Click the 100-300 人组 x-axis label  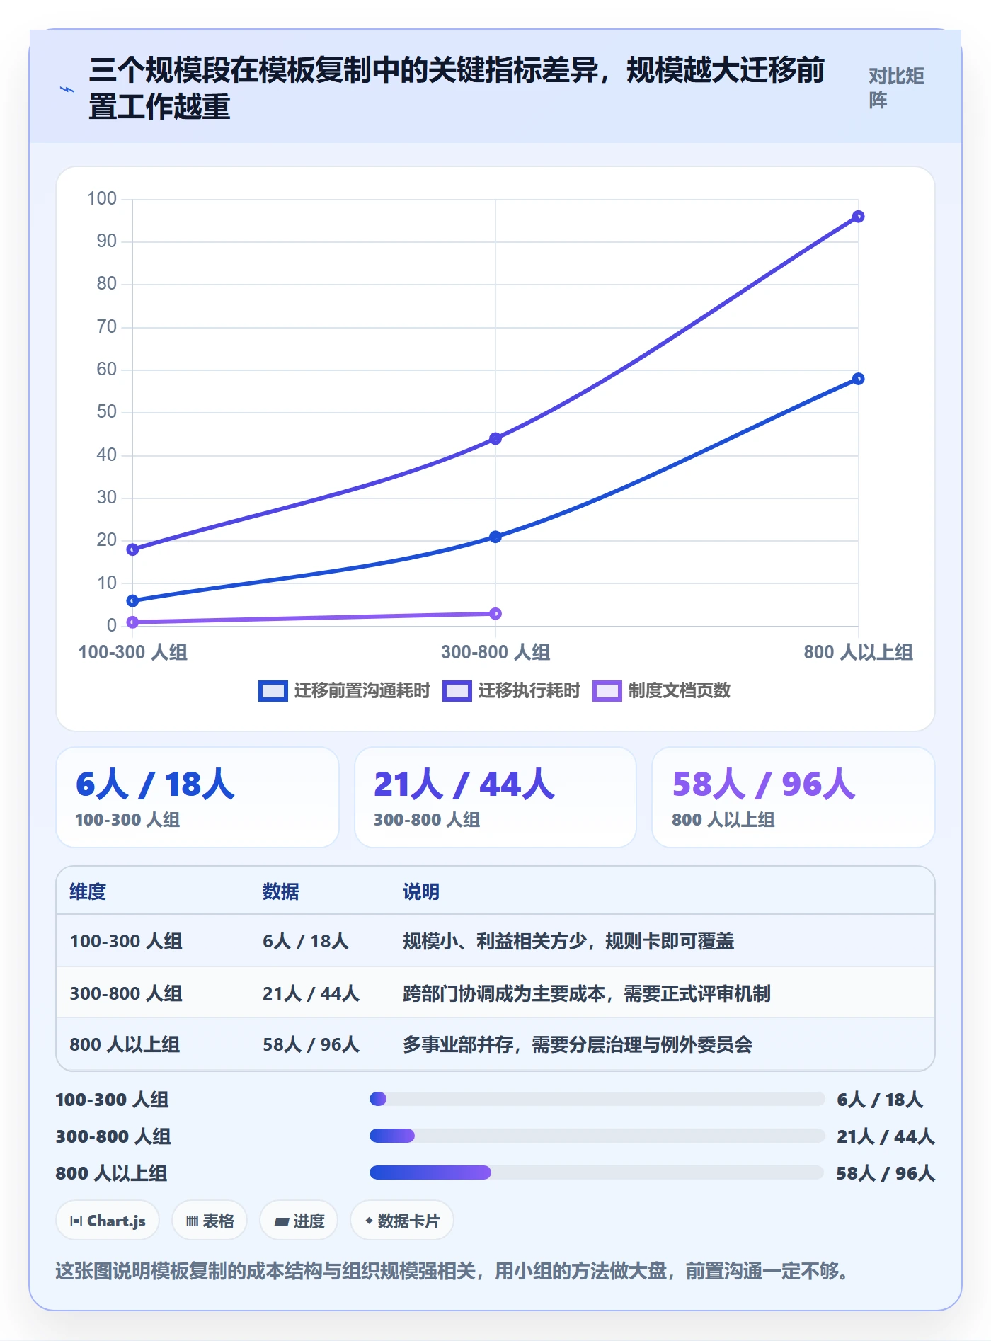click(132, 652)
